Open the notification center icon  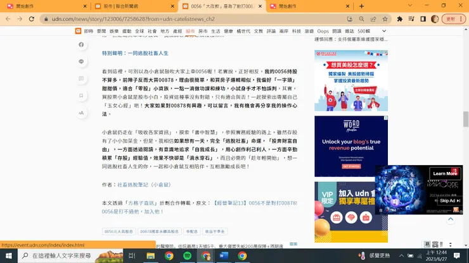(457, 256)
